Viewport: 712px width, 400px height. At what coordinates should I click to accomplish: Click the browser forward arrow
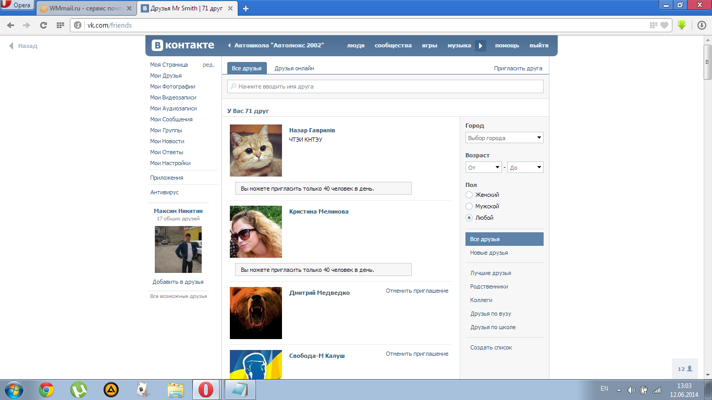point(27,25)
